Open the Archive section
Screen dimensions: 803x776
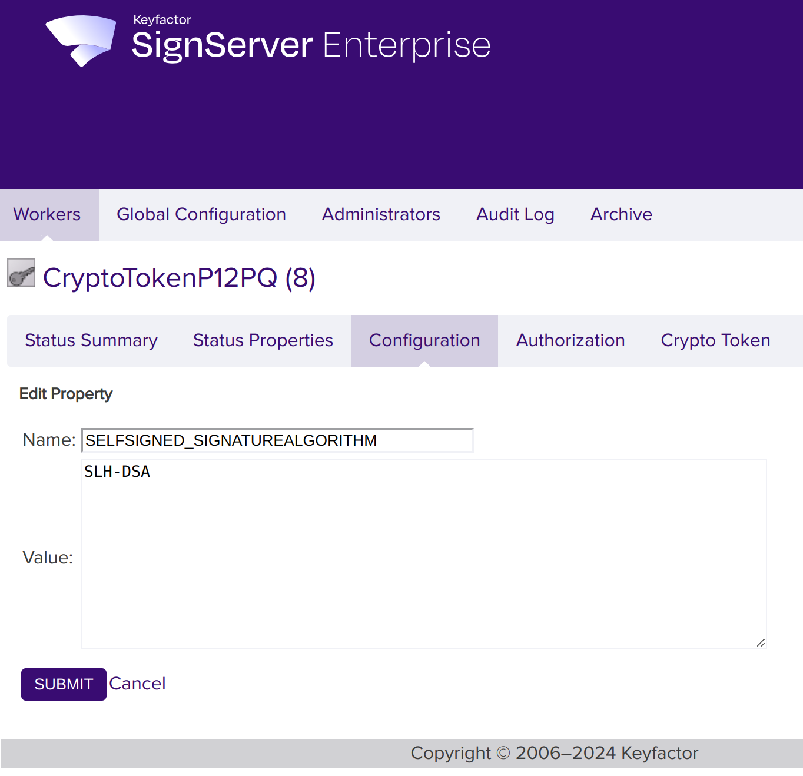pos(620,214)
